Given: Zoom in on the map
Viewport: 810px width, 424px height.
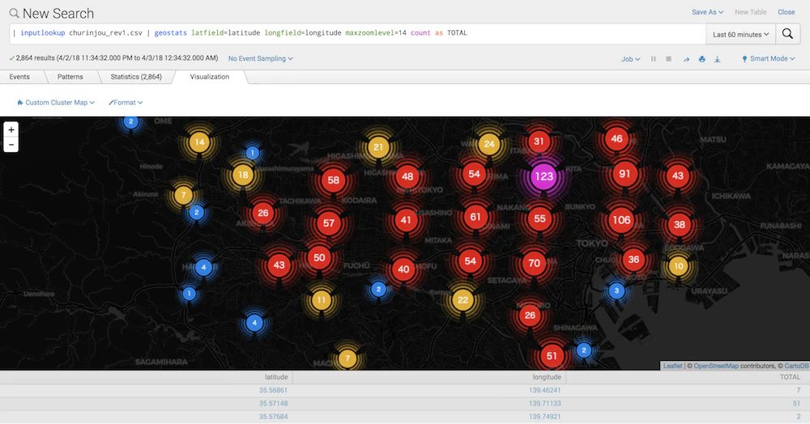Looking at the screenshot, I should [x=11, y=130].
